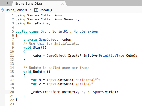Screen dimensions: 142x106
Task: Click the breadcrumb separator arrow
Action: [x=31, y=10]
